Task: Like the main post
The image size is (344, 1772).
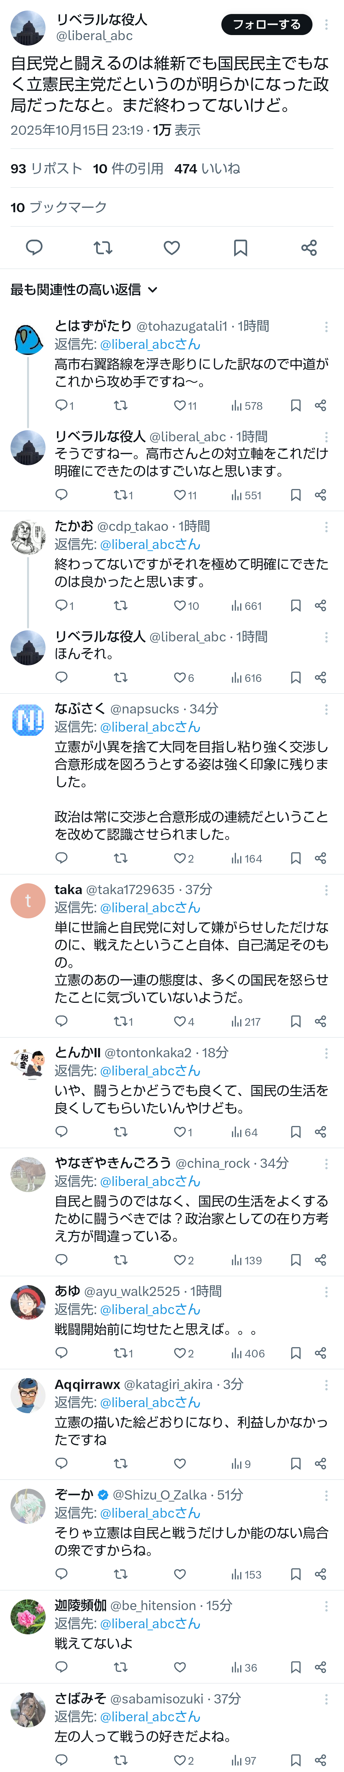Action: 172,248
